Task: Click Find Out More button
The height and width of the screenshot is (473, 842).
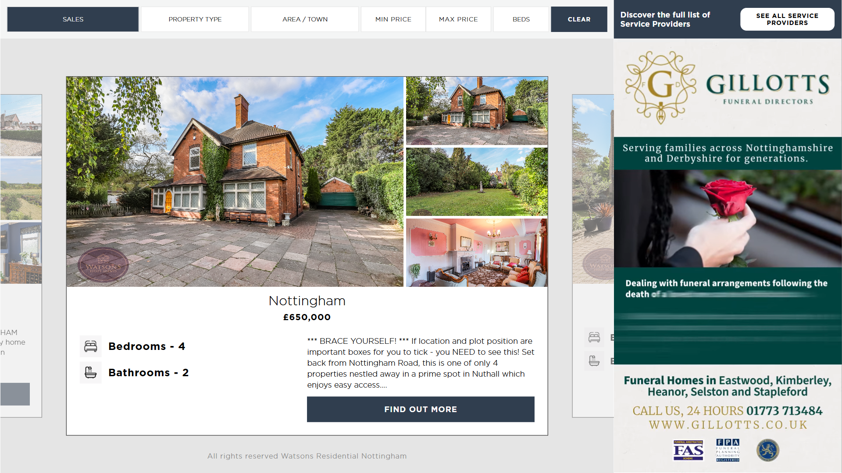Action: (421, 409)
